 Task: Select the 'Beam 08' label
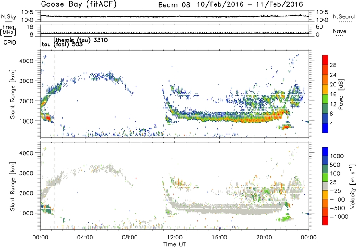click(x=174, y=5)
